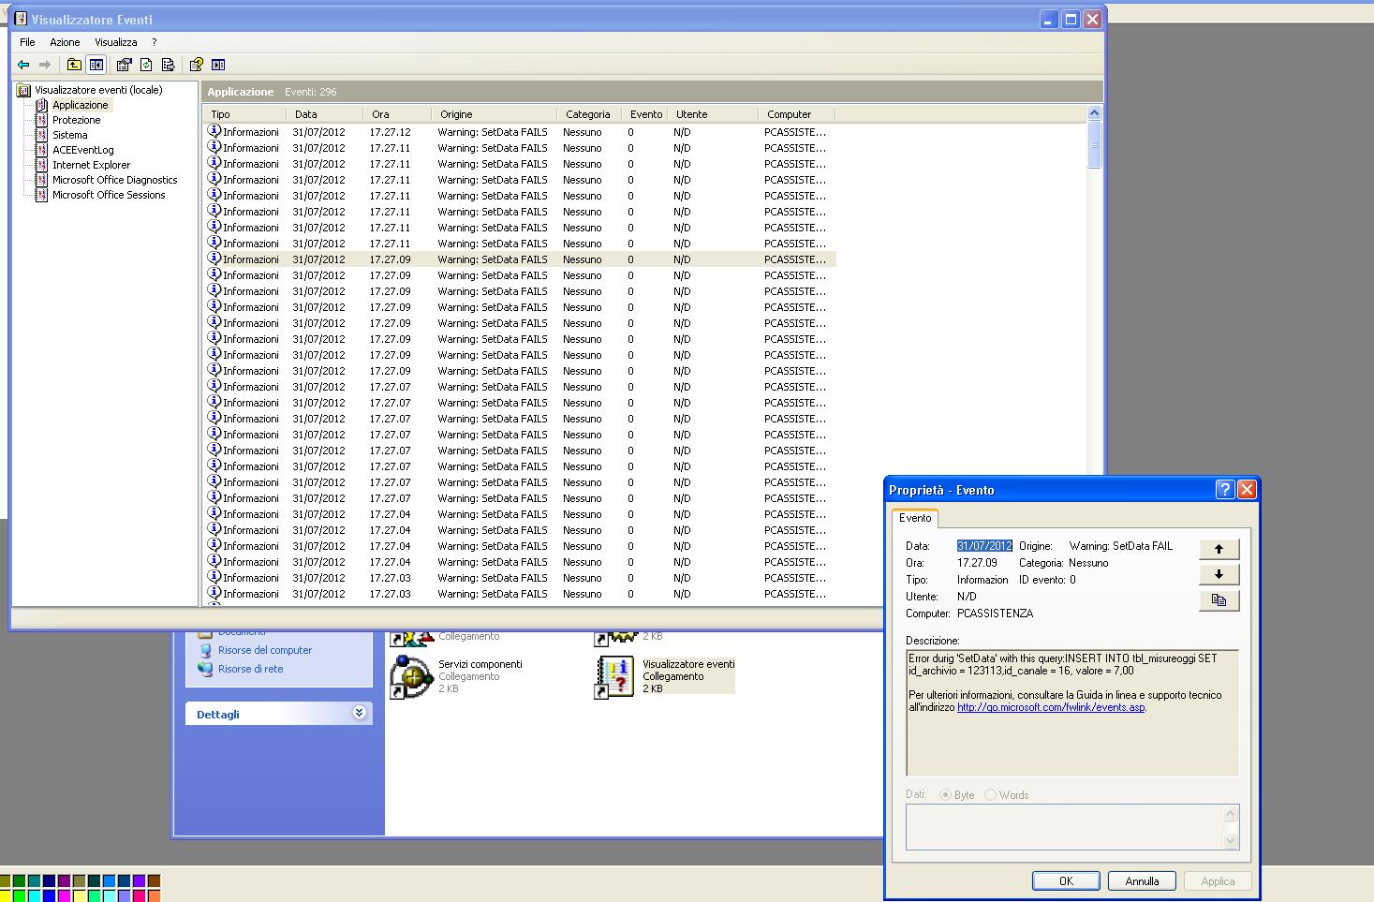Open the Visualizza menu
1374x902 pixels.
115,42
